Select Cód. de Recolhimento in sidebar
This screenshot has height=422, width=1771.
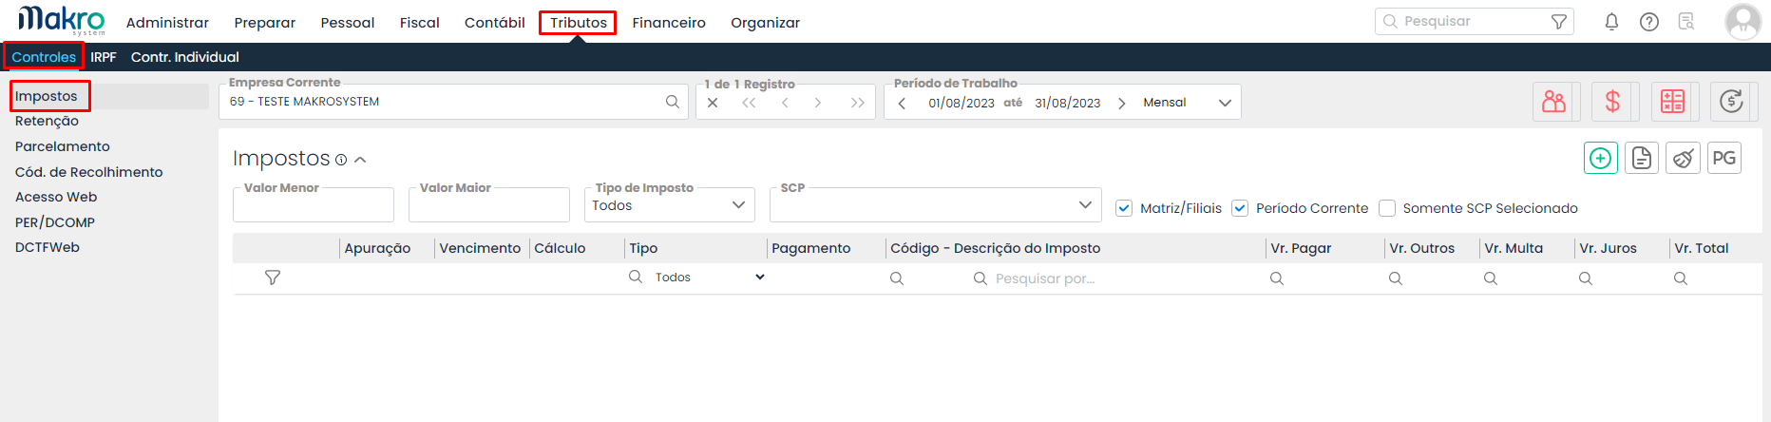(x=89, y=172)
